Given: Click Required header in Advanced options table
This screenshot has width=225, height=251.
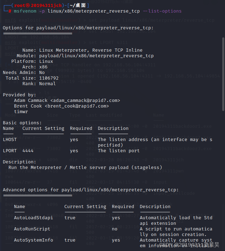Looking at the screenshot, I should (x=123, y=207).
